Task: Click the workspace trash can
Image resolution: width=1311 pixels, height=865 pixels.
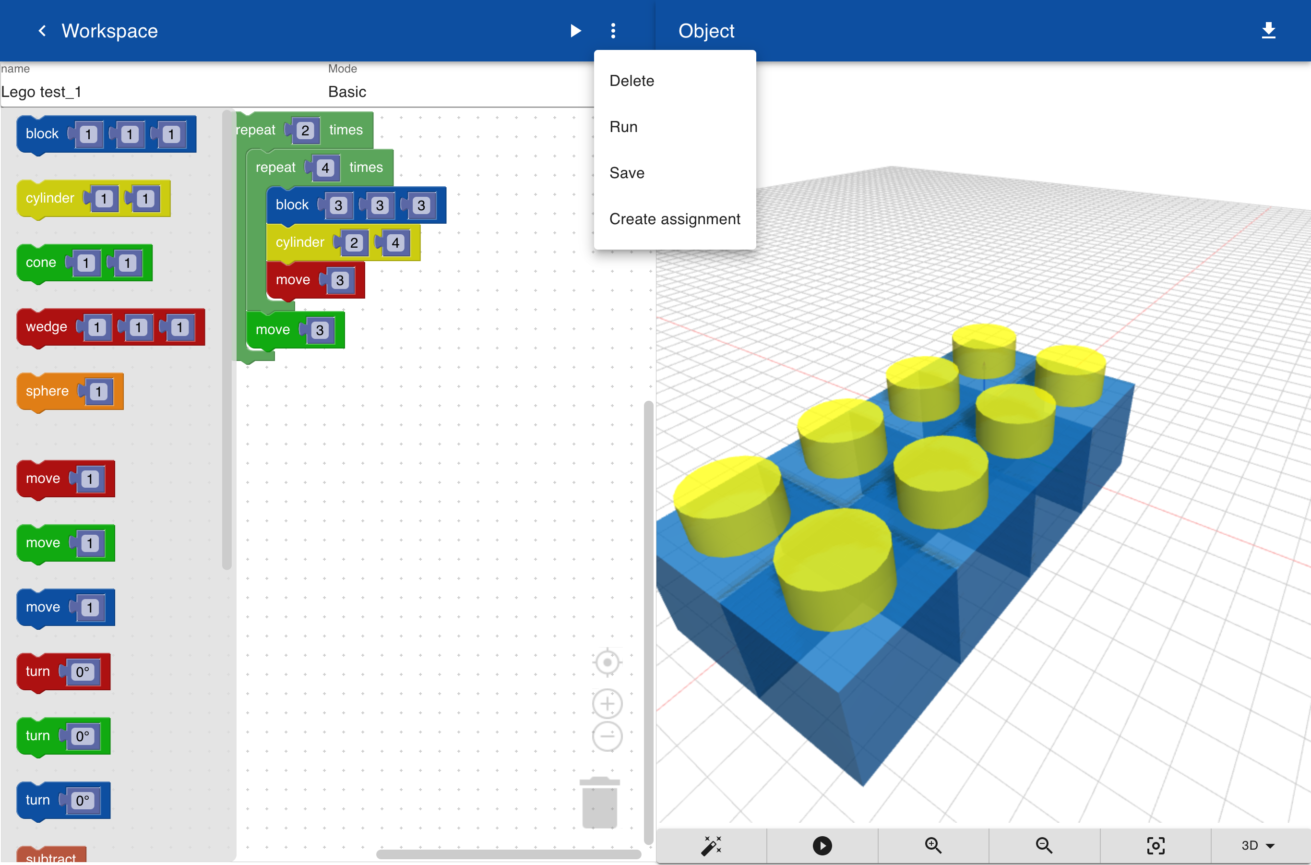Action: (x=599, y=803)
